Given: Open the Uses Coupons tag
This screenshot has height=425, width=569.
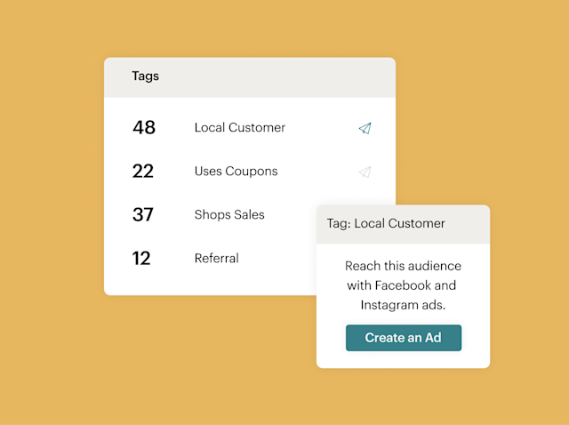Looking at the screenshot, I should click(x=236, y=172).
